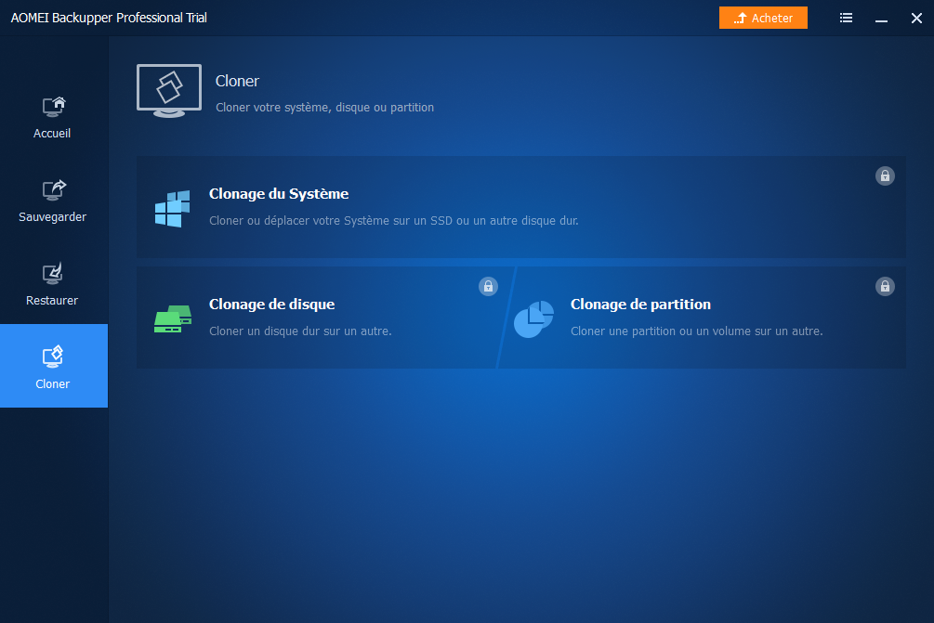Click the lock icon on Clonage de disque
The width and height of the screenshot is (934, 623).
pyautogui.click(x=488, y=287)
